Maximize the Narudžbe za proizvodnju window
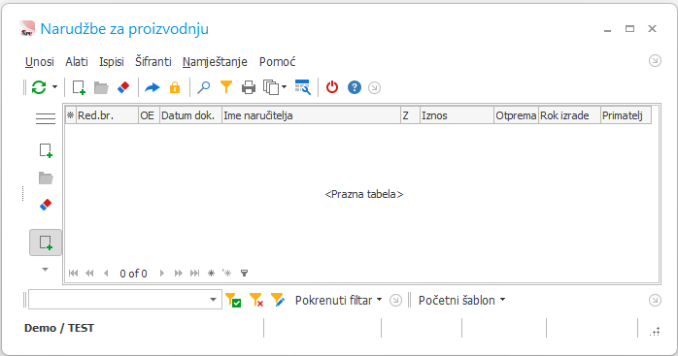678x356 pixels. [630, 28]
